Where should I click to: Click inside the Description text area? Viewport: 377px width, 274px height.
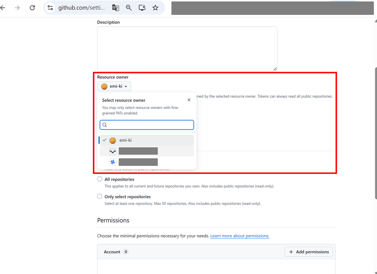187,49
